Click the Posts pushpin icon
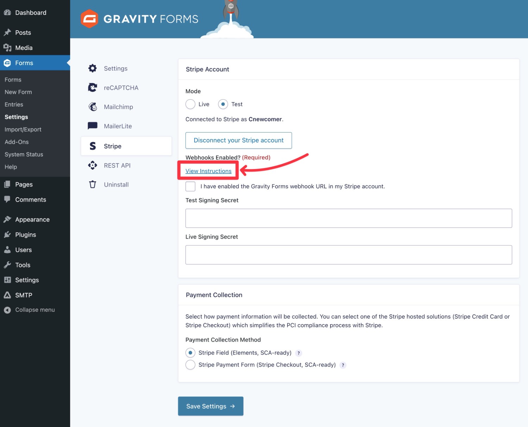Image resolution: width=528 pixels, height=427 pixels. pos(7,32)
